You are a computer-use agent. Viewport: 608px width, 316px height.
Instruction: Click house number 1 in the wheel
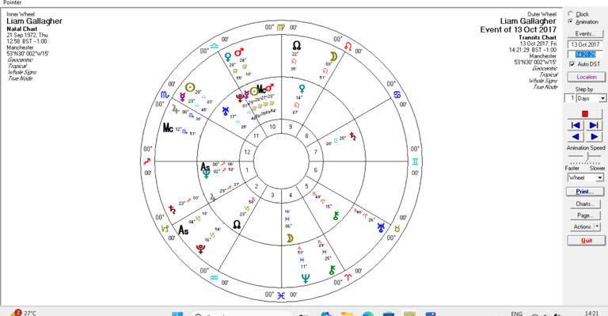(x=247, y=169)
